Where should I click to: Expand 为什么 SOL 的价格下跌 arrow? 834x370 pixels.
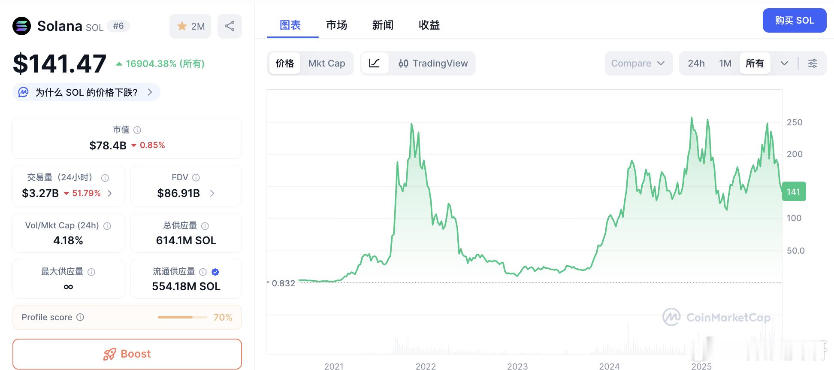[150, 92]
